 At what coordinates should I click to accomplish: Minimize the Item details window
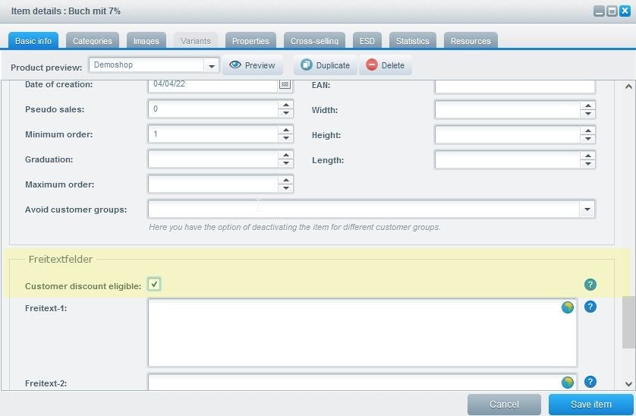click(599, 11)
